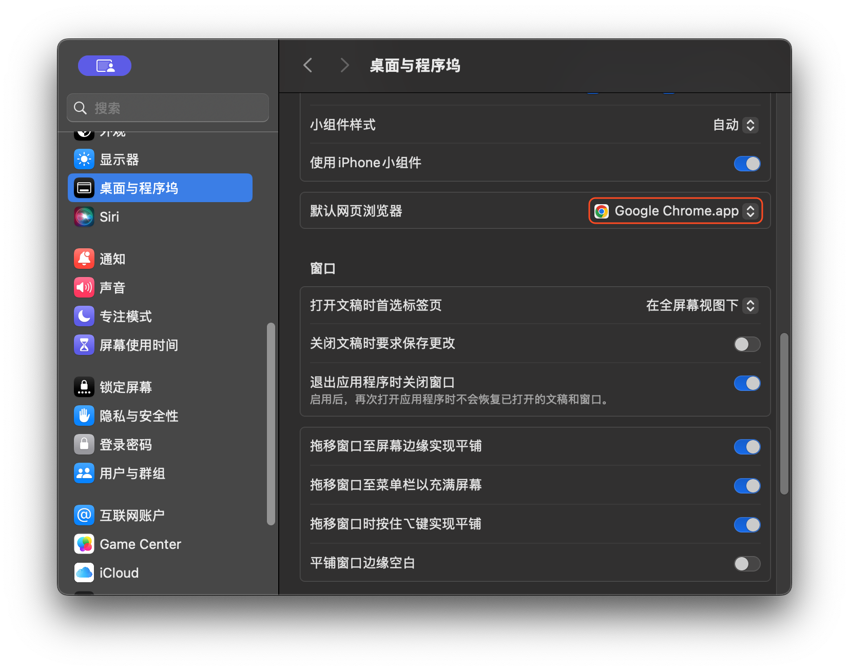Open the Lock Screen icon
Image resolution: width=849 pixels, height=671 pixels.
click(84, 387)
